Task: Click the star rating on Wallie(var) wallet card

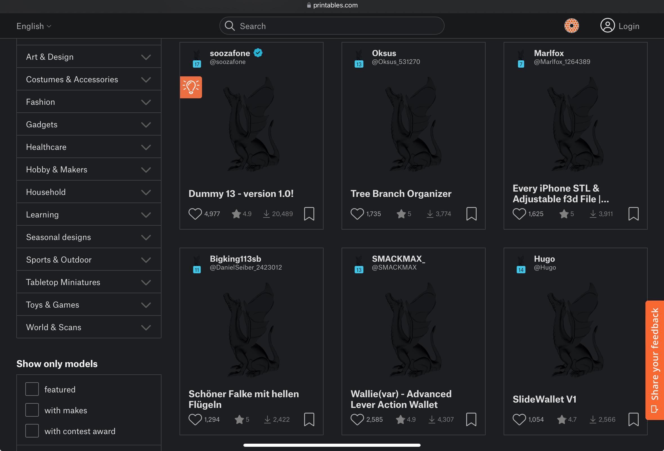Action: 400,419
